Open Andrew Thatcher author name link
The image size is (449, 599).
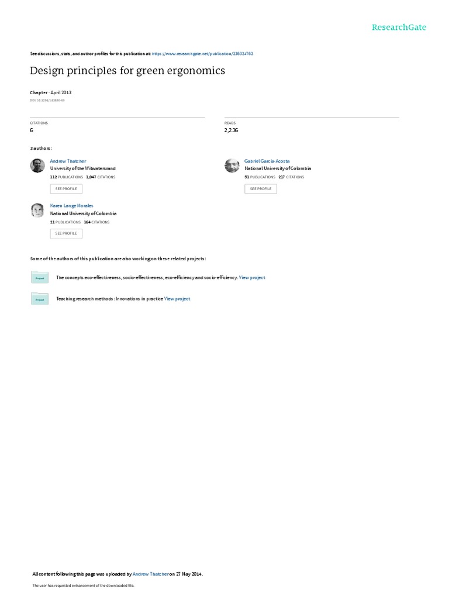(68, 161)
